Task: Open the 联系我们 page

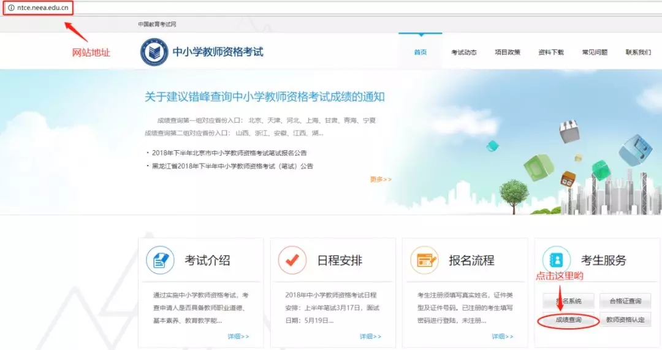Action: 637,52
